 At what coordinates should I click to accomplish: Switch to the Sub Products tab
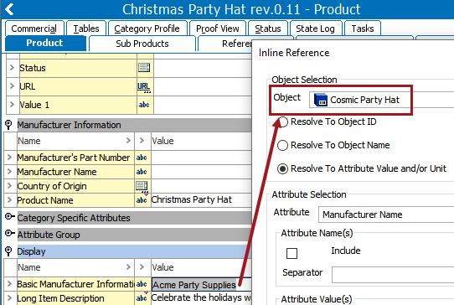(x=142, y=44)
